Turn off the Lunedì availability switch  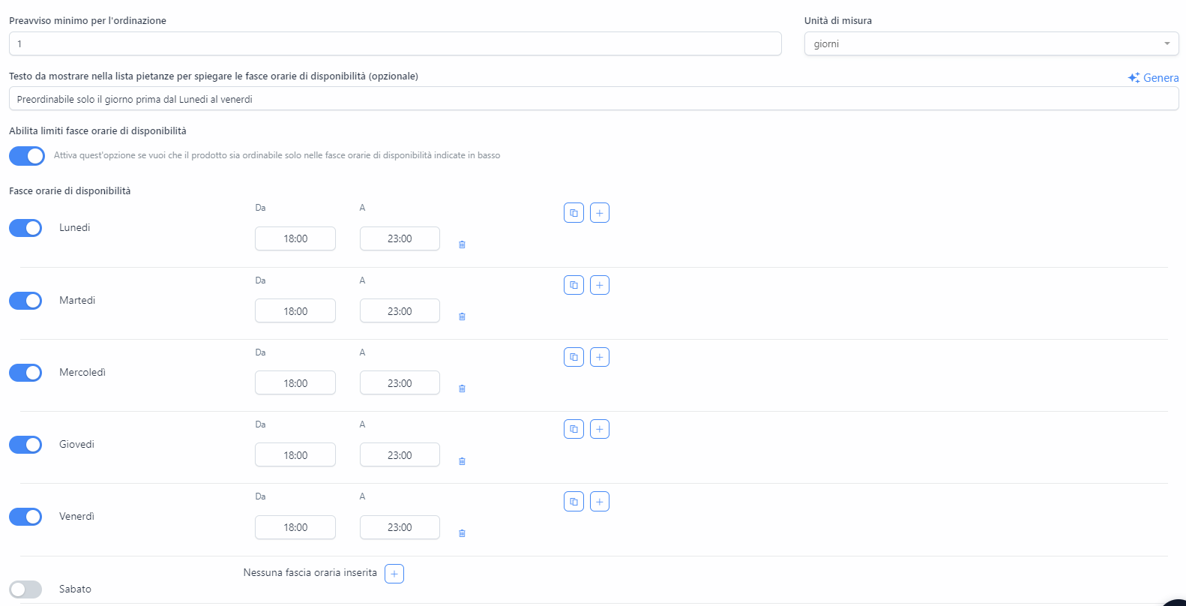point(25,228)
